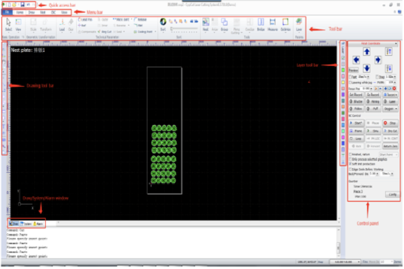Raise Z axis with upper Z icon
404x269 pixels.
(x=389, y=52)
